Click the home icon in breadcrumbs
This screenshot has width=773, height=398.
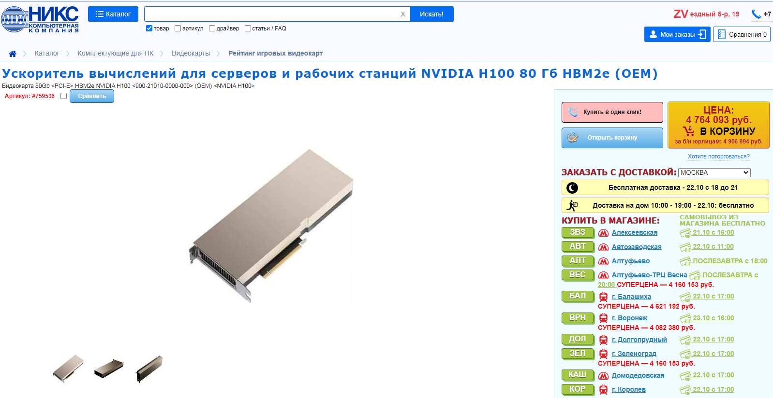click(x=13, y=54)
